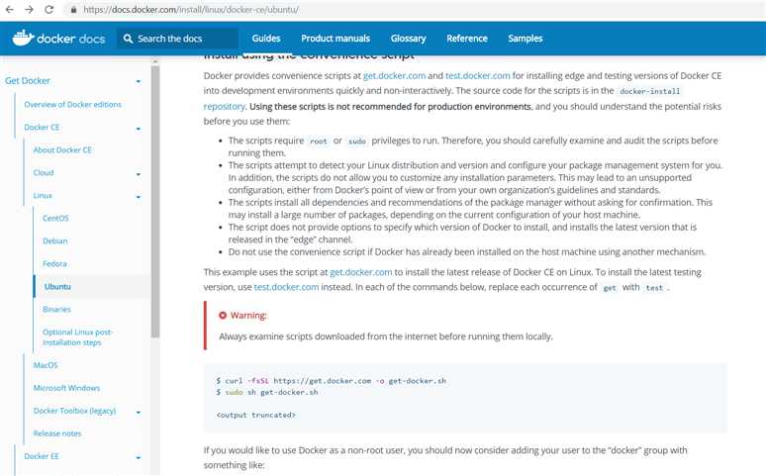Image resolution: width=766 pixels, height=476 pixels.
Task: Open the Microsoft Windows install page
Action: (66, 388)
